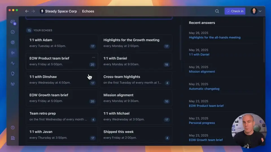Open the people team sidebar icon
This screenshot has height=152, width=271.
click(x=13, y=84)
